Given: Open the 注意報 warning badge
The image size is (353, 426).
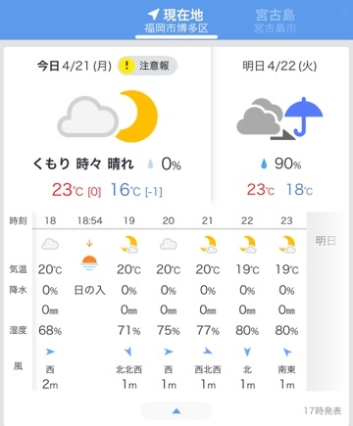Looking at the screenshot, I should click(x=147, y=66).
